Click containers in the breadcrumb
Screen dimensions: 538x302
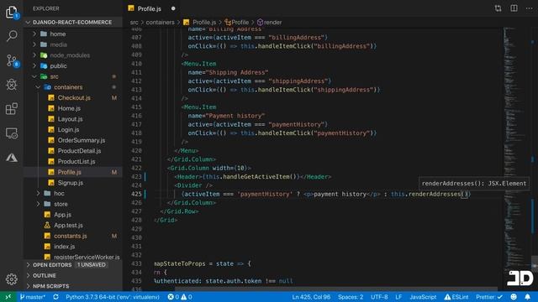(160, 23)
